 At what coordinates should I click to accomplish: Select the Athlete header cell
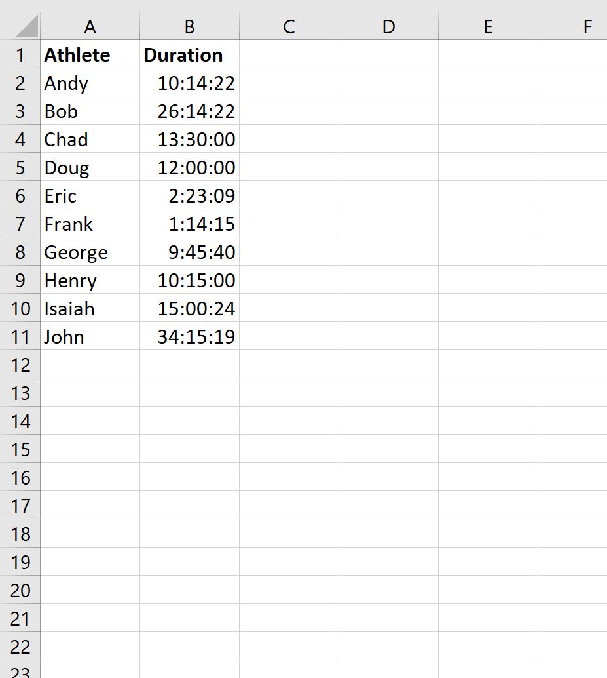point(90,54)
